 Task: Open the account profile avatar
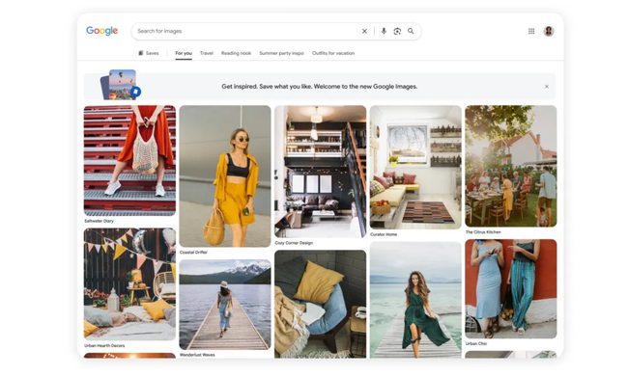549,31
